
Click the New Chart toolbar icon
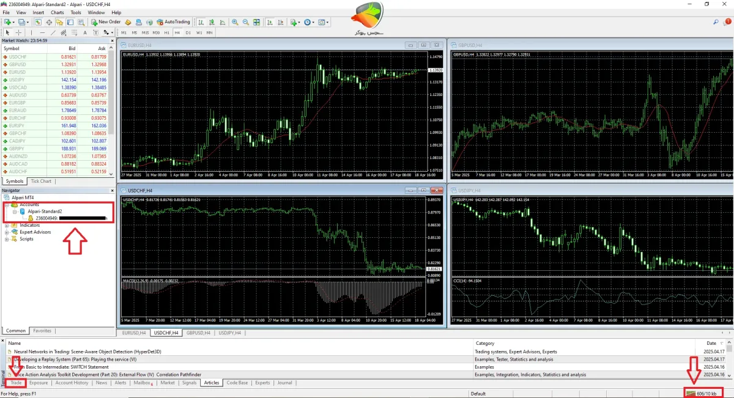point(7,22)
